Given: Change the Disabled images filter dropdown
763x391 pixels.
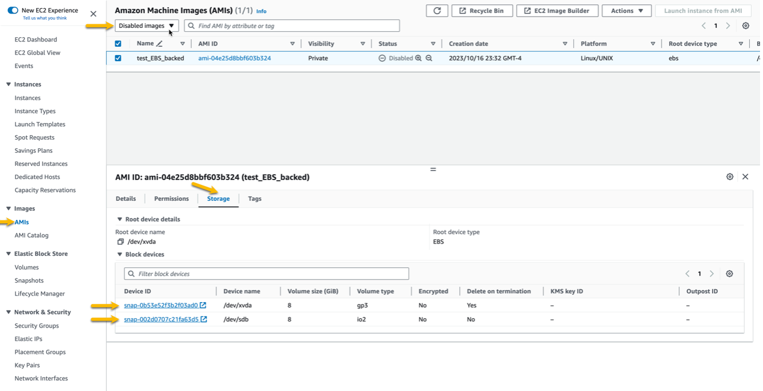Looking at the screenshot, I should 147,25.
